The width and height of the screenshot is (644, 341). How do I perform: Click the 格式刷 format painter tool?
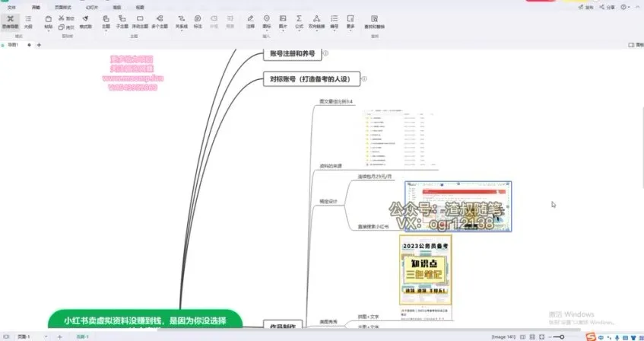tap(86, 21)
